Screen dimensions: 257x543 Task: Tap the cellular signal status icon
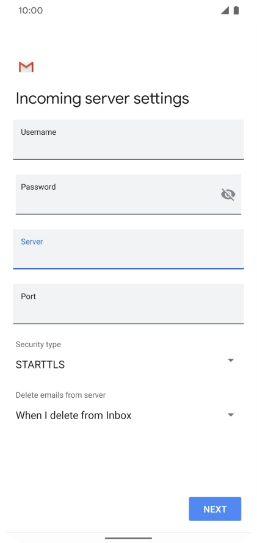coord(225,10)
